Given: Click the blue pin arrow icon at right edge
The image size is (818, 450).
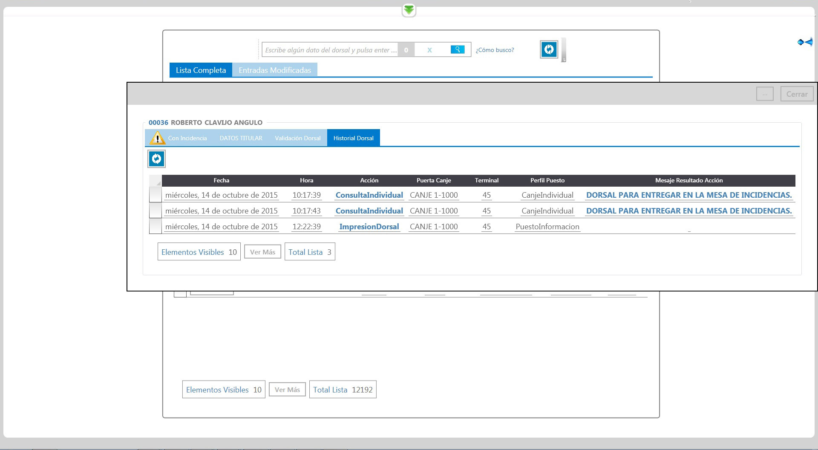Looking at the screenshot, I should (805, 42).
